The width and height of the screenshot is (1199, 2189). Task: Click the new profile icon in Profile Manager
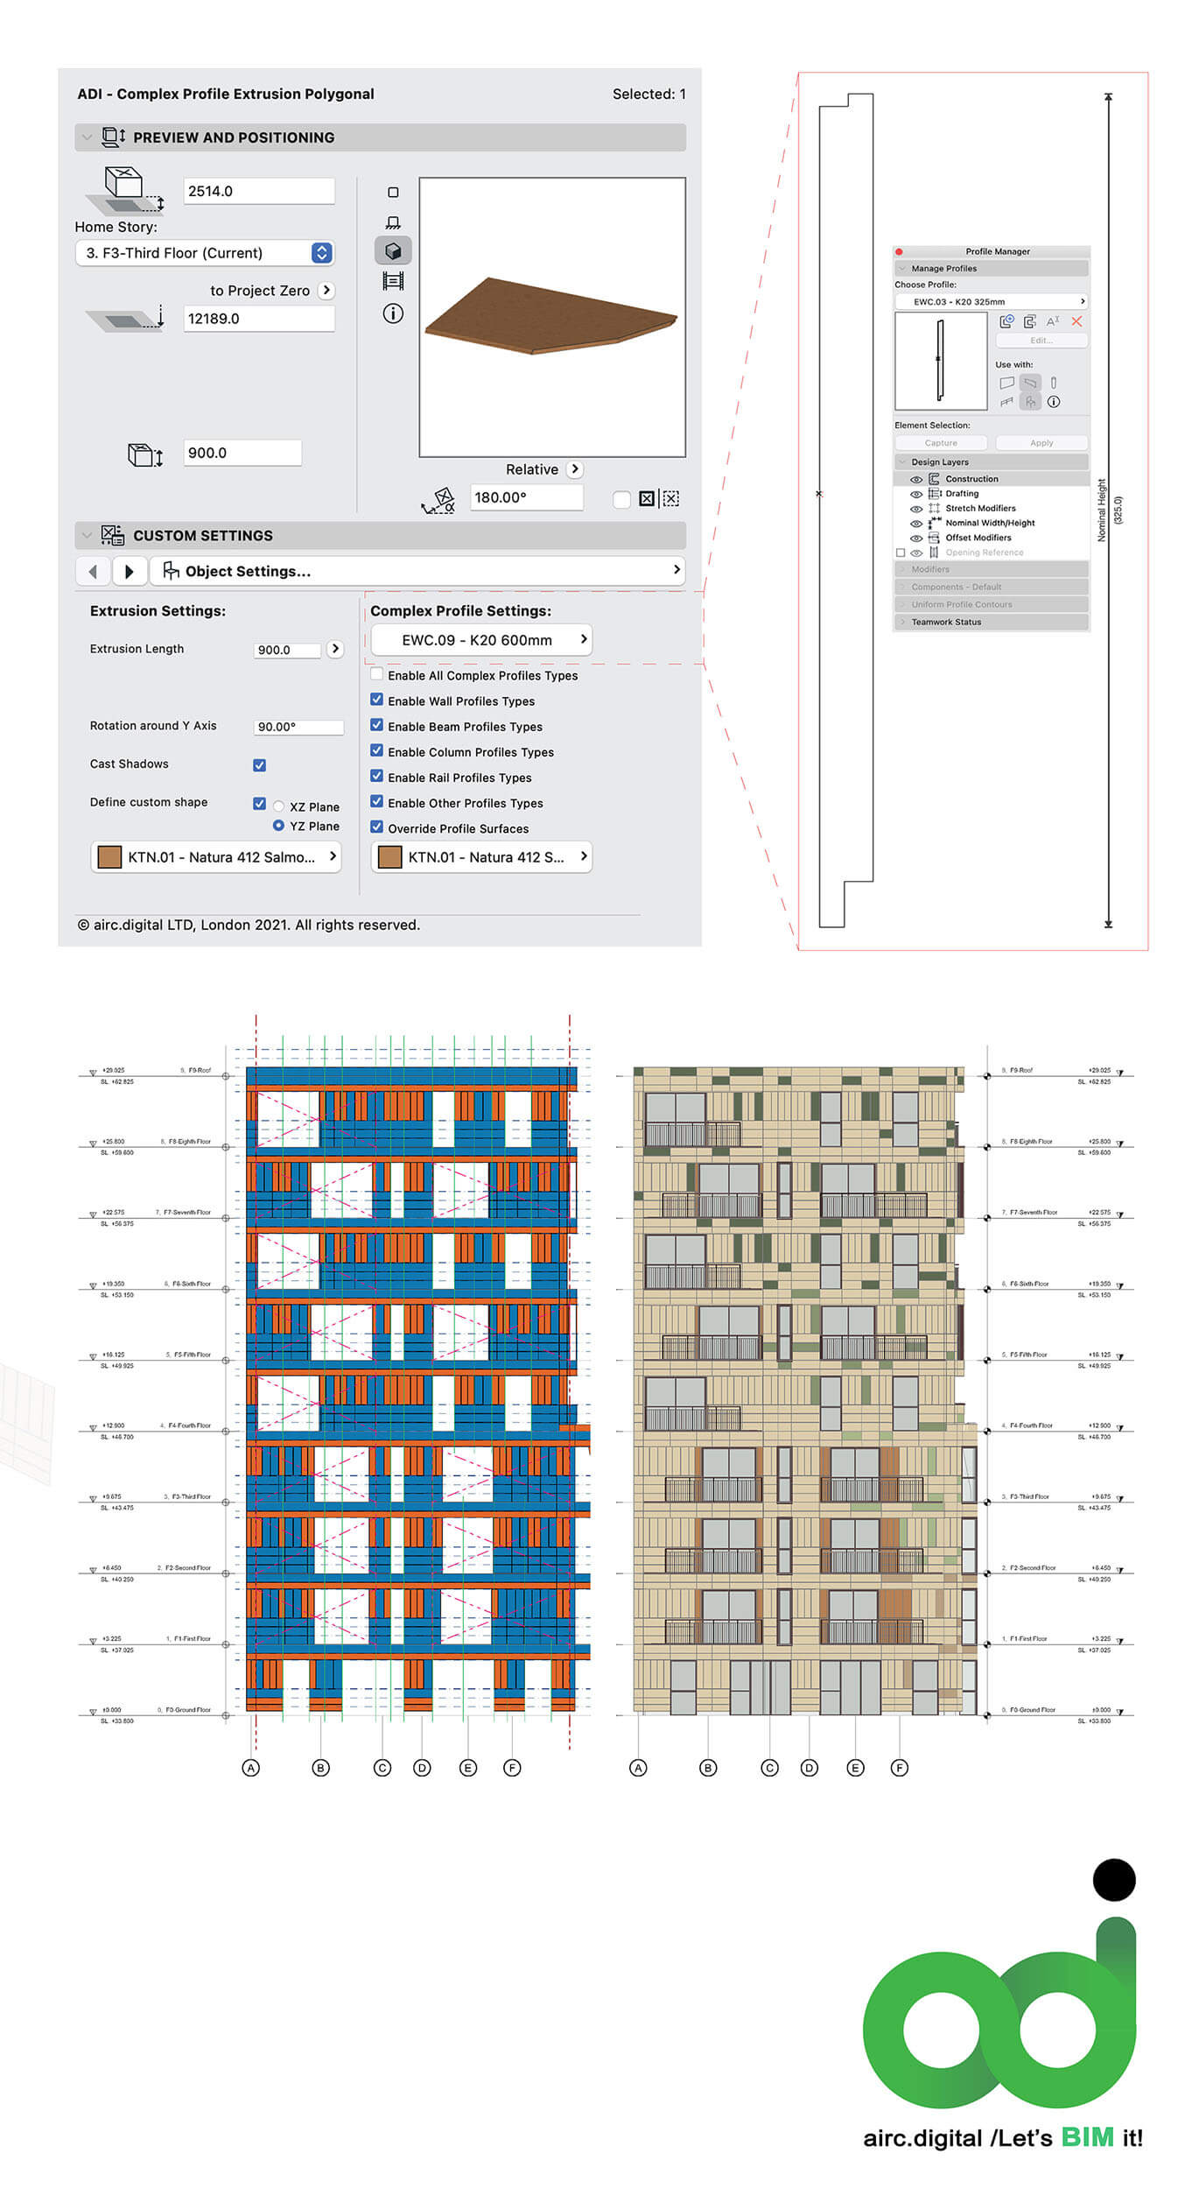(1006, 321)
